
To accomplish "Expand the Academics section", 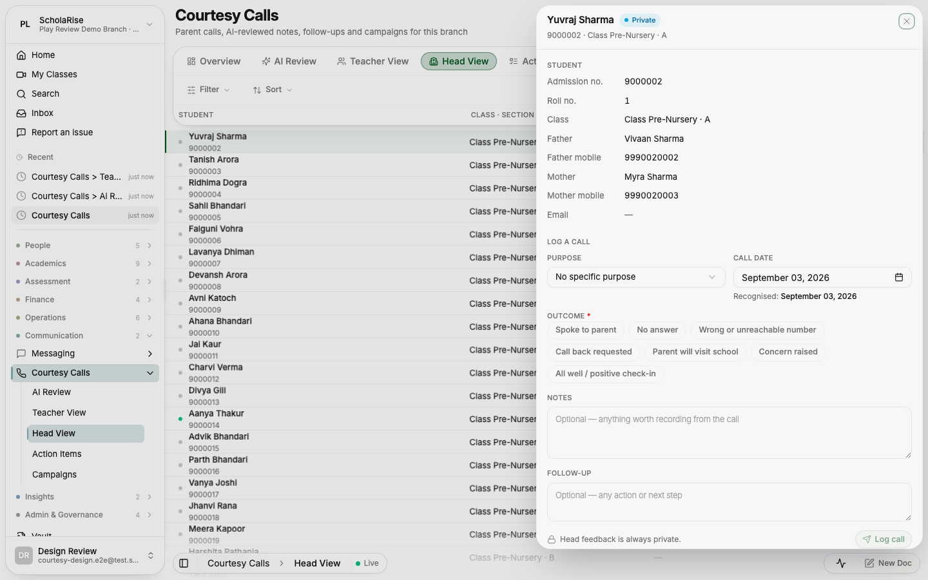I will point(85,264).
